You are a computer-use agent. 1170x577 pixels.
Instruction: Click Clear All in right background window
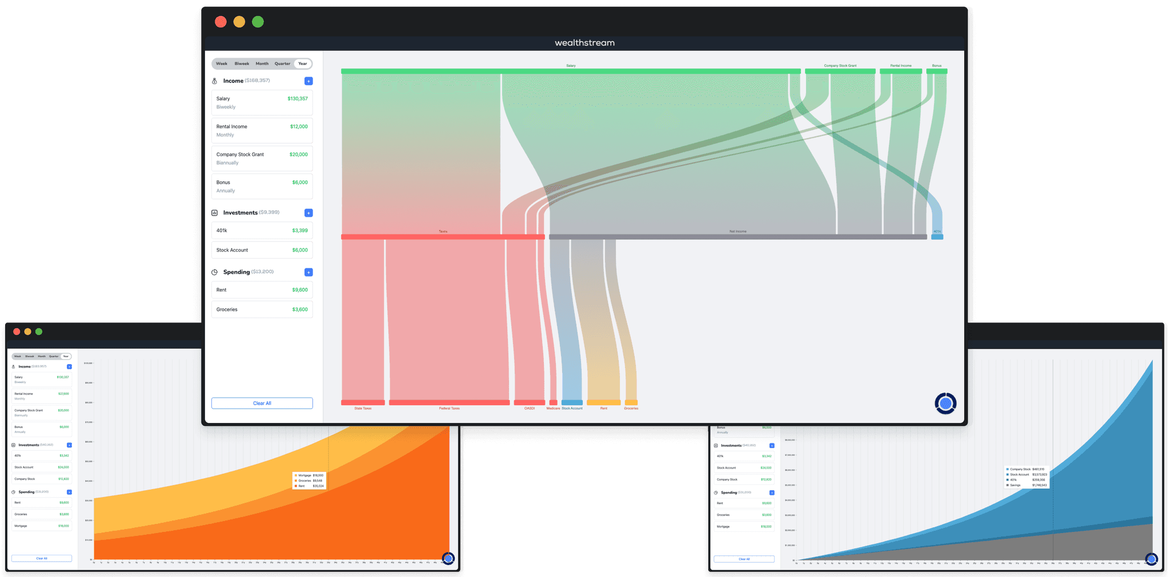744,559
